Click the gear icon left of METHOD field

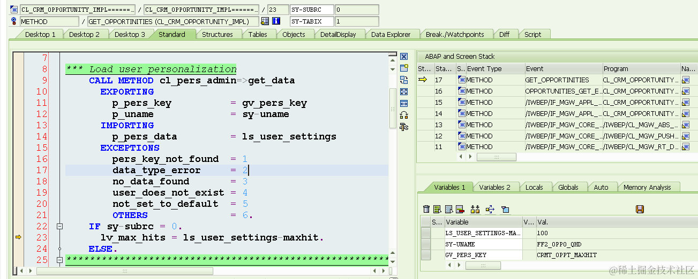(x=14, y=21)
